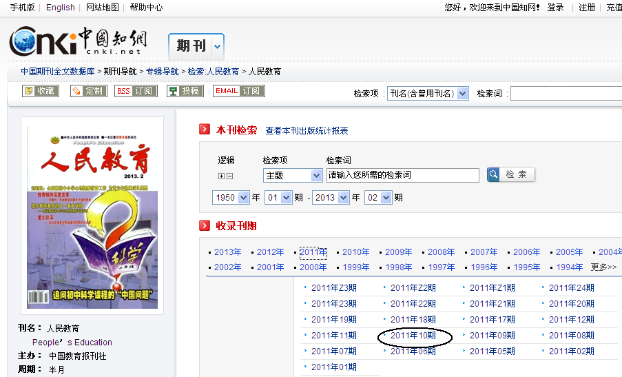Open issue 2011年Z2期

(x=413, y=287)
